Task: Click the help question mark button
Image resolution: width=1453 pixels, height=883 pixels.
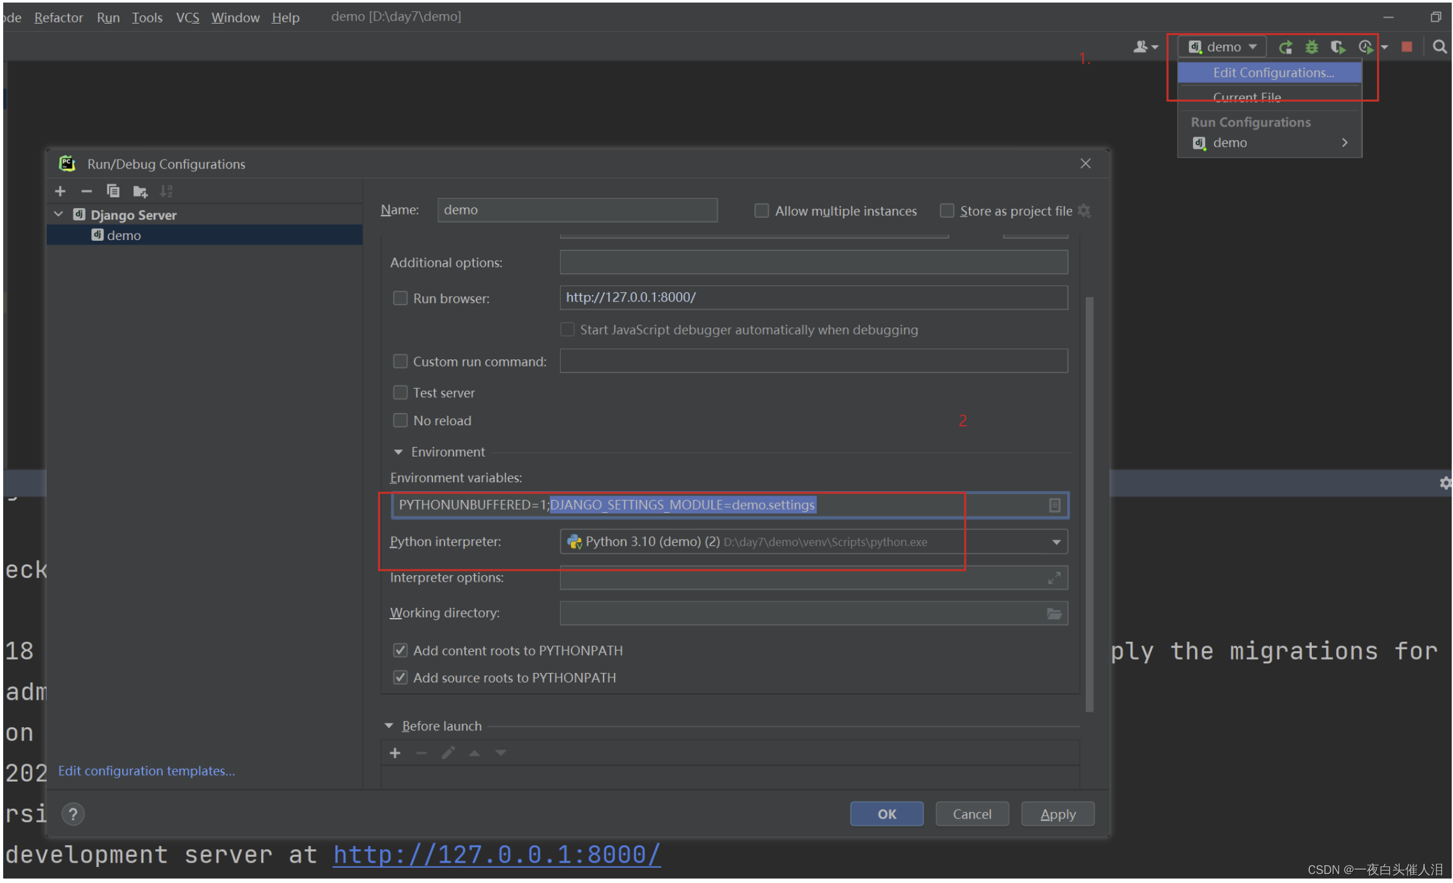Action: click(x=73, y=814)
